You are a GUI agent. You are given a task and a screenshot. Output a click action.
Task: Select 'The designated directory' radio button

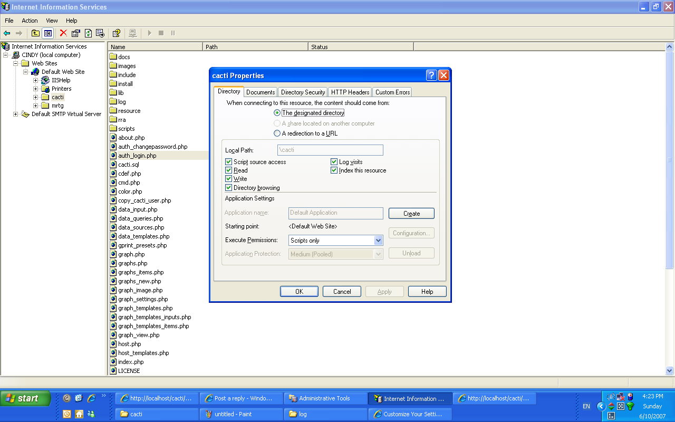277,113
